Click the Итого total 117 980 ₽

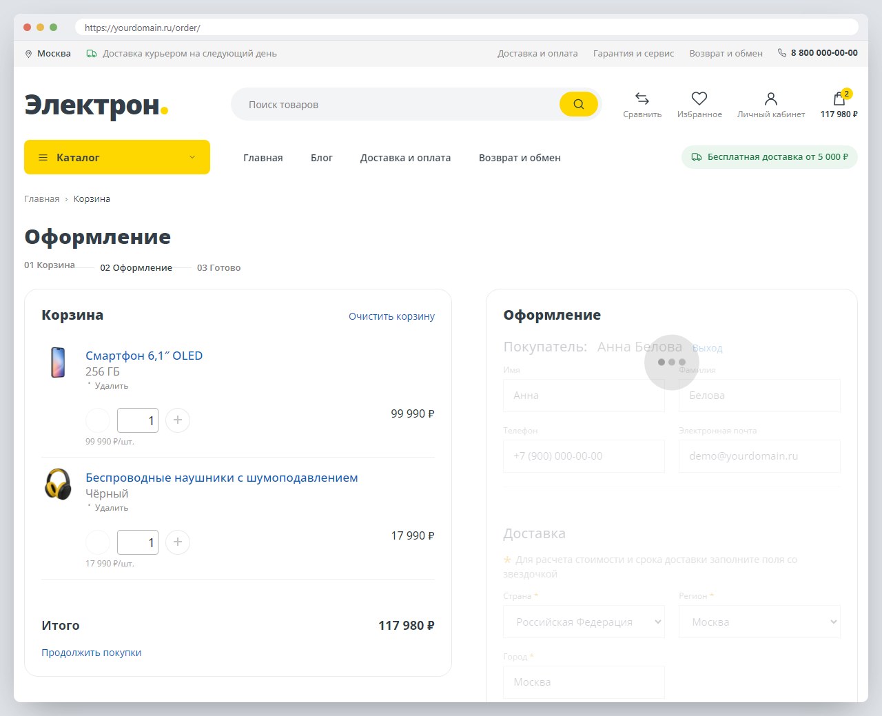[x=406, y=626]
